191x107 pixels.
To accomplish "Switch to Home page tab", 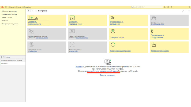I will pos(13,57).
